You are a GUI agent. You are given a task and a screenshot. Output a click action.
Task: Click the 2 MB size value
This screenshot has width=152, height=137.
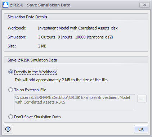tap(42, 46)
